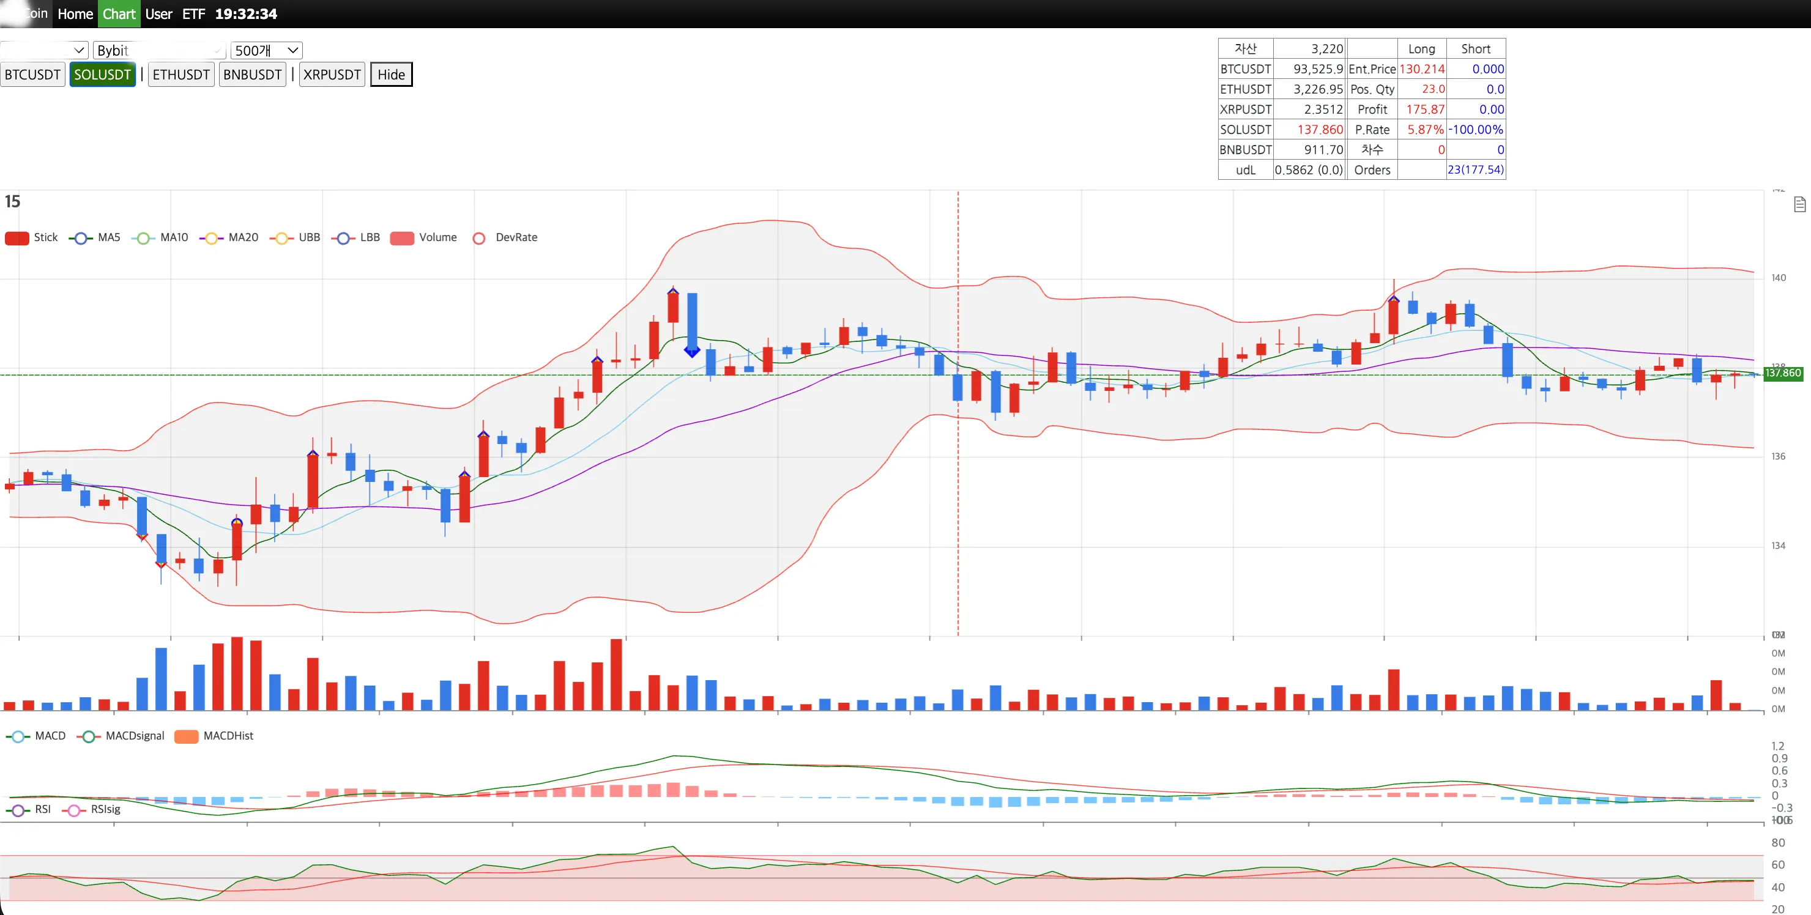This screenshot has height=915, width=1811.
Task: Click the 0.000 short entry price
Action: tap(1476, 69)
